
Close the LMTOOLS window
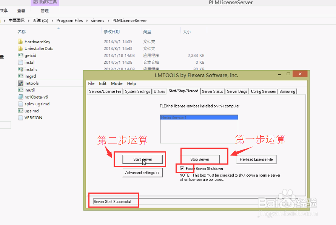coord(300,74)
